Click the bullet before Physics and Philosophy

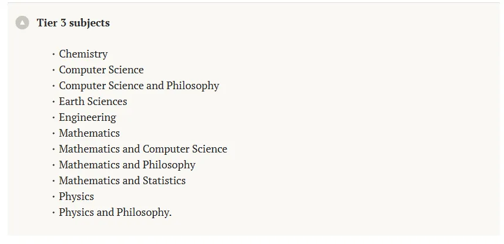click(53, 212)
